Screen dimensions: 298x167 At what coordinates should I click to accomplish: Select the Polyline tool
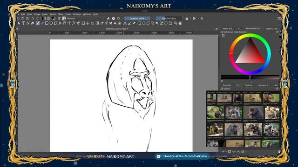click(60, 23)
